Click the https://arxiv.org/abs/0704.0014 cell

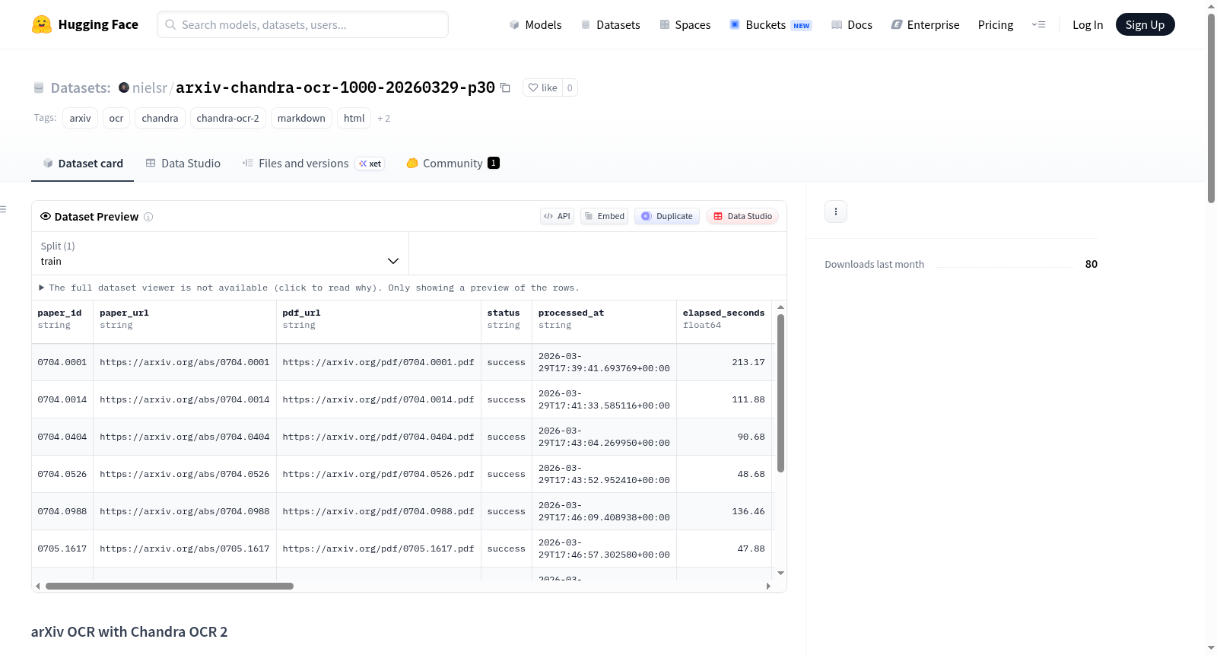click(185, 399)
